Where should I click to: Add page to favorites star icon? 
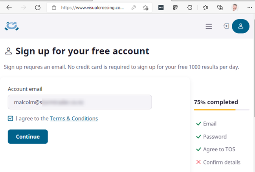(x=145, y=7)
